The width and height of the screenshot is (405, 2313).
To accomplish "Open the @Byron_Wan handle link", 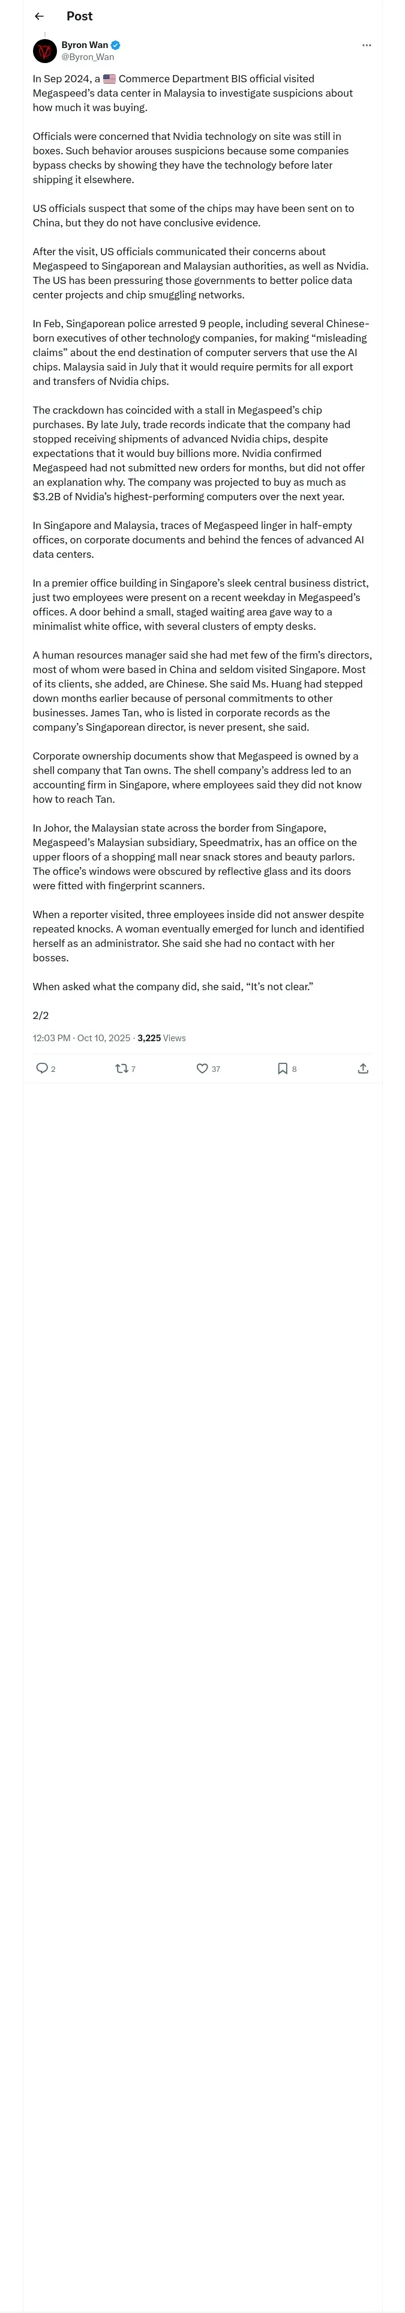I will 87,56.
